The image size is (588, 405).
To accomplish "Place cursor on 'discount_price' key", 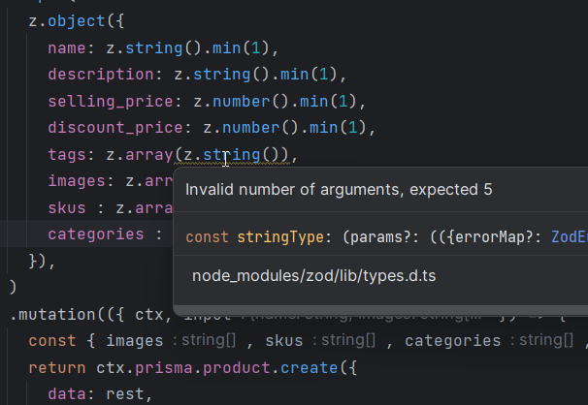I will pos(115,128).
